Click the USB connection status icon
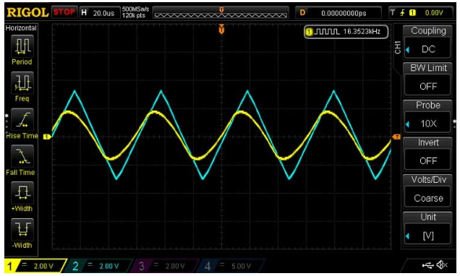Image resolution: width=460 pixels, height=276 pixels. click(428, 265)
